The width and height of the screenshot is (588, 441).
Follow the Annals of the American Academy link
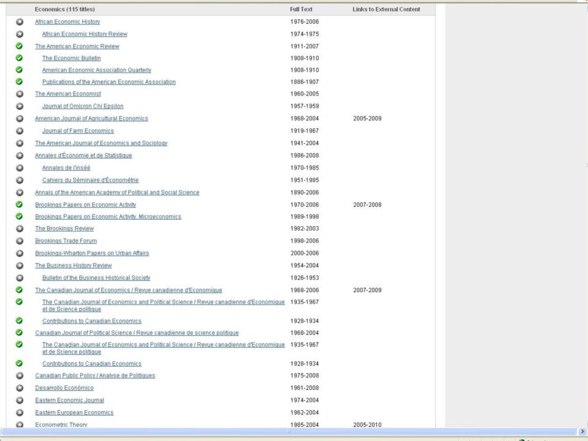117,192
